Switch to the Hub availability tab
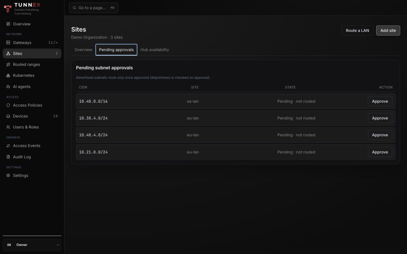407x254 pixels. pos(155,50)
